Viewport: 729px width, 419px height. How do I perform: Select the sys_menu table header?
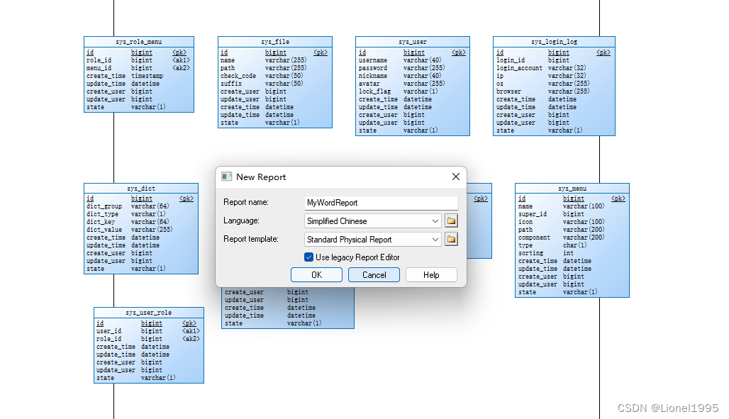point(572,189)
